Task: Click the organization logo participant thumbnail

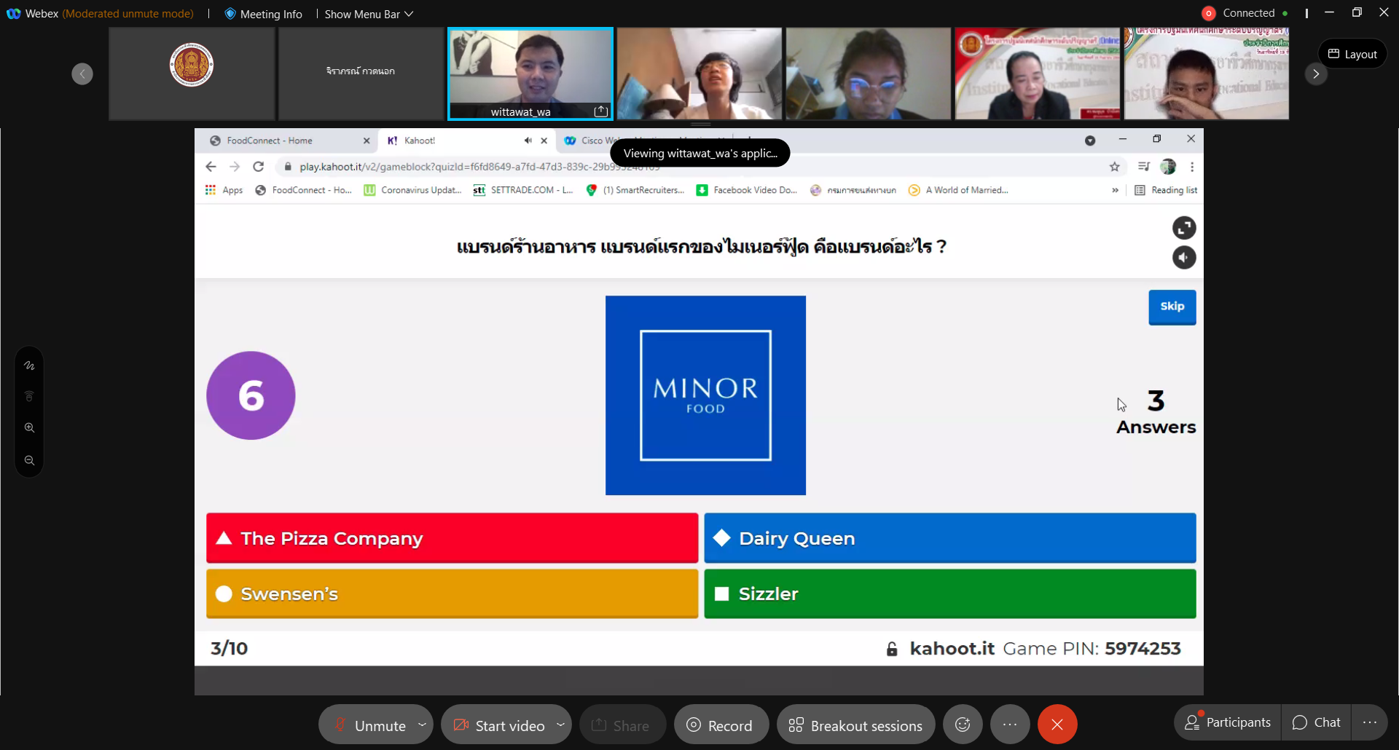Action: coord(192,73)
